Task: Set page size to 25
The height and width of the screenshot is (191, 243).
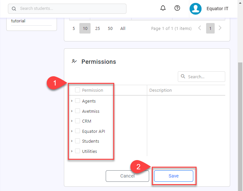Action: pos(97,29)
